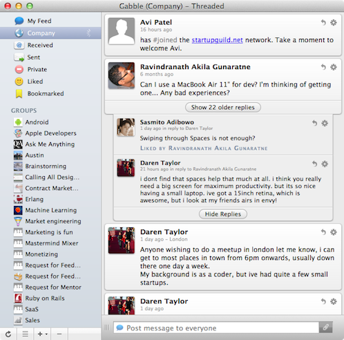
Task: Click the 'Liked by Ravindranath Akila Gunaratne' text
Action: 204,148
